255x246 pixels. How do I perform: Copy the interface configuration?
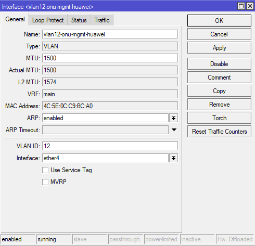tap(219, 91)
